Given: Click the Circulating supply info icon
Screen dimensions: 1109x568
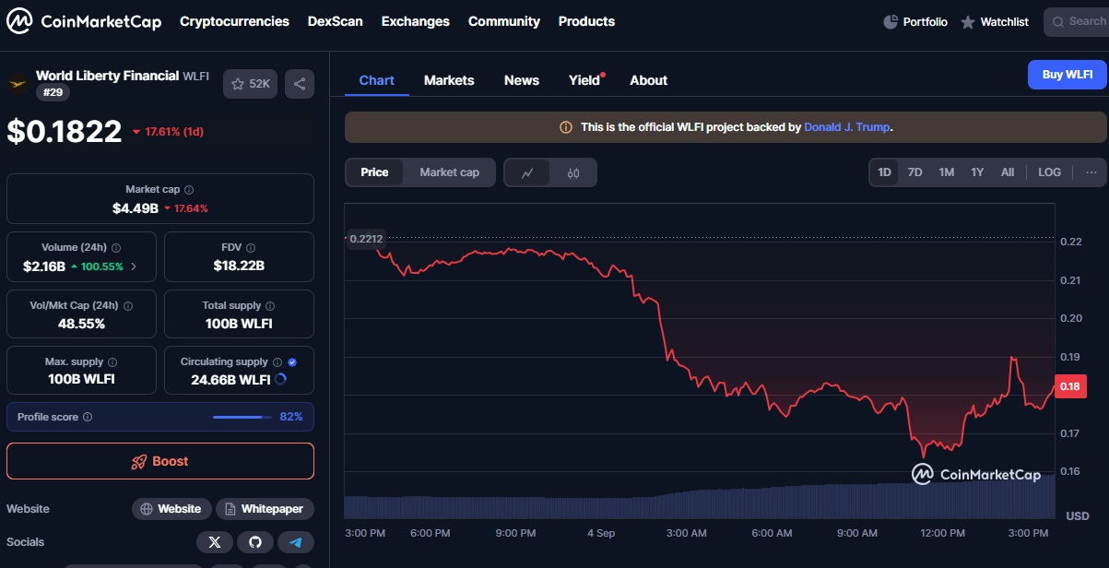Looking at the screenshot, I should click(277, 362).
